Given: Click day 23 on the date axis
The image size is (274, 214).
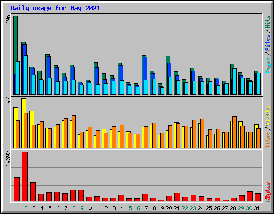Looking at the screenshot, I should (193, 208).
